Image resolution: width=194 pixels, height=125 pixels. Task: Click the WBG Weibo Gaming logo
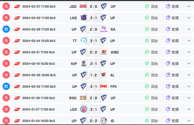click(x=104, y=52)
